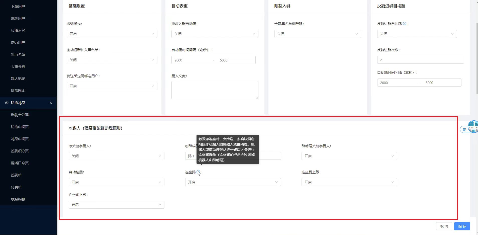
Task: Go to 黑白名单 in the sidebar
Action: pyautogui.click(x=18, y=55)
